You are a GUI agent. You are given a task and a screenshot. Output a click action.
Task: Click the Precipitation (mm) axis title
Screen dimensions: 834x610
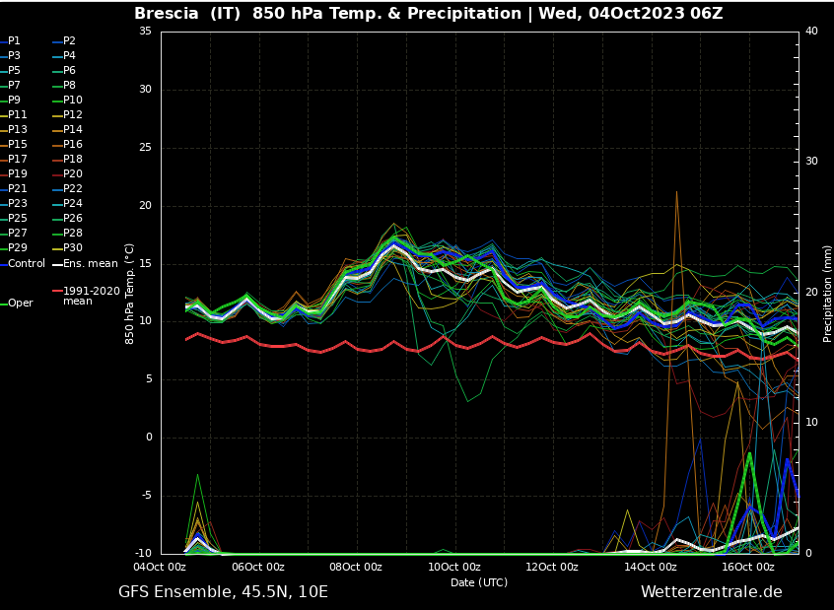[827, 294]
